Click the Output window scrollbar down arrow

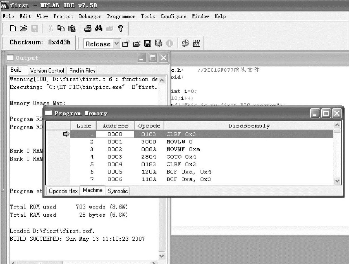coord(162,256)
